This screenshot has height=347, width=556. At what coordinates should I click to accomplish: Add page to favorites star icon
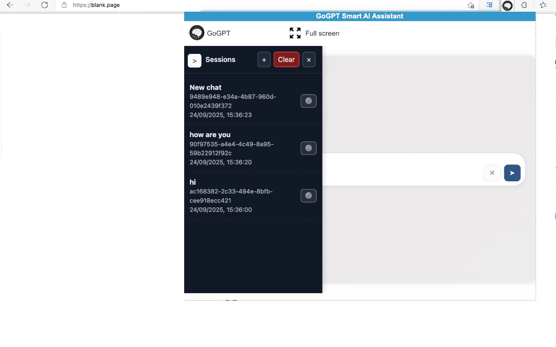click(471, 5)
